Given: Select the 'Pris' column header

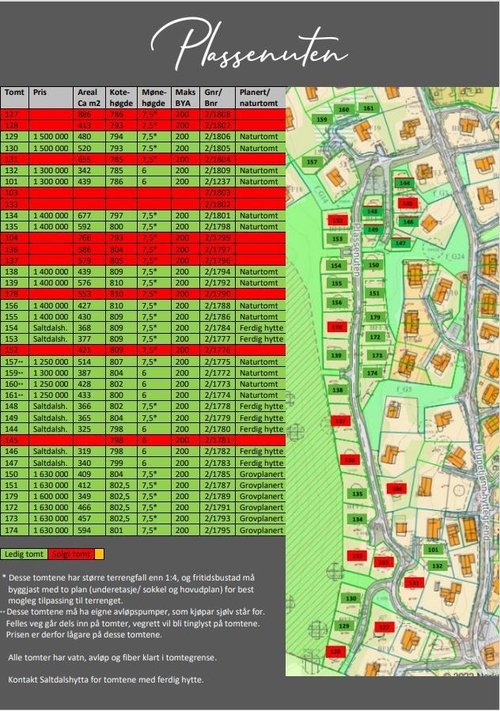Looking at the screenshot, I should click(51, 97).
